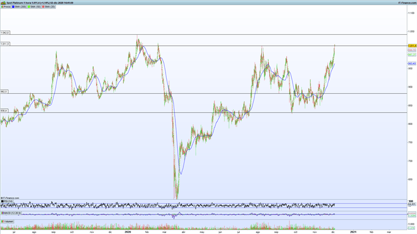Click the chart icon before Spot Platinum title
This screenshot has width=417, height=234.
[x=3, y=2]
